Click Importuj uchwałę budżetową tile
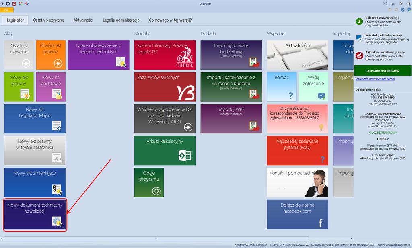 [x=231, y=55]
